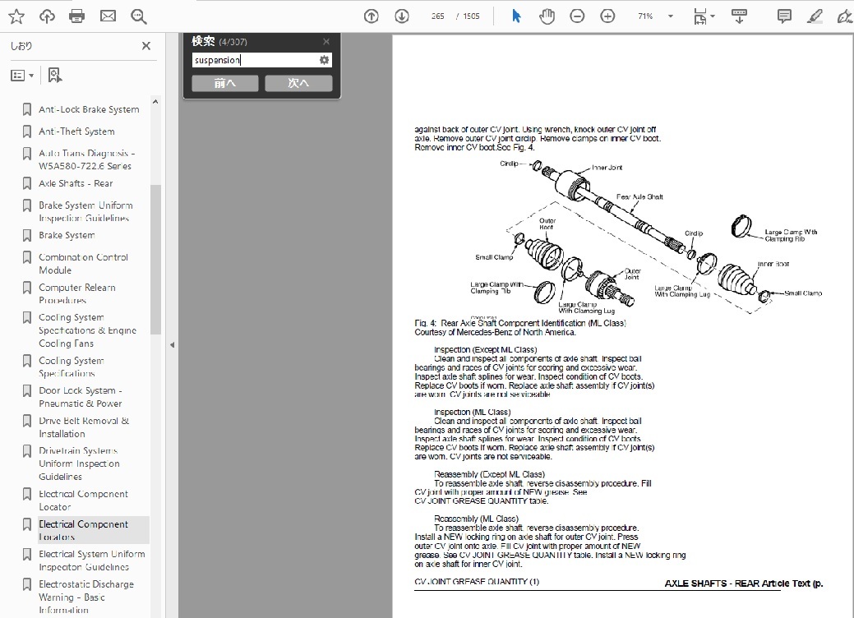Screen dimensions: 854x618
Task: Open Electrical System Uniform Inspection Guidelines bookmark
Action: (91, 560)
